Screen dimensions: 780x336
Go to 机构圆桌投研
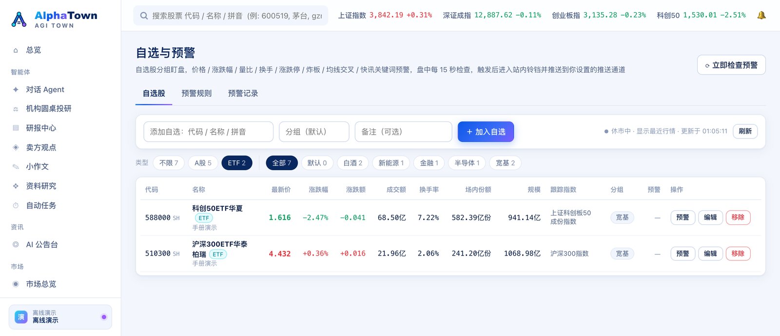pos(60,109)
